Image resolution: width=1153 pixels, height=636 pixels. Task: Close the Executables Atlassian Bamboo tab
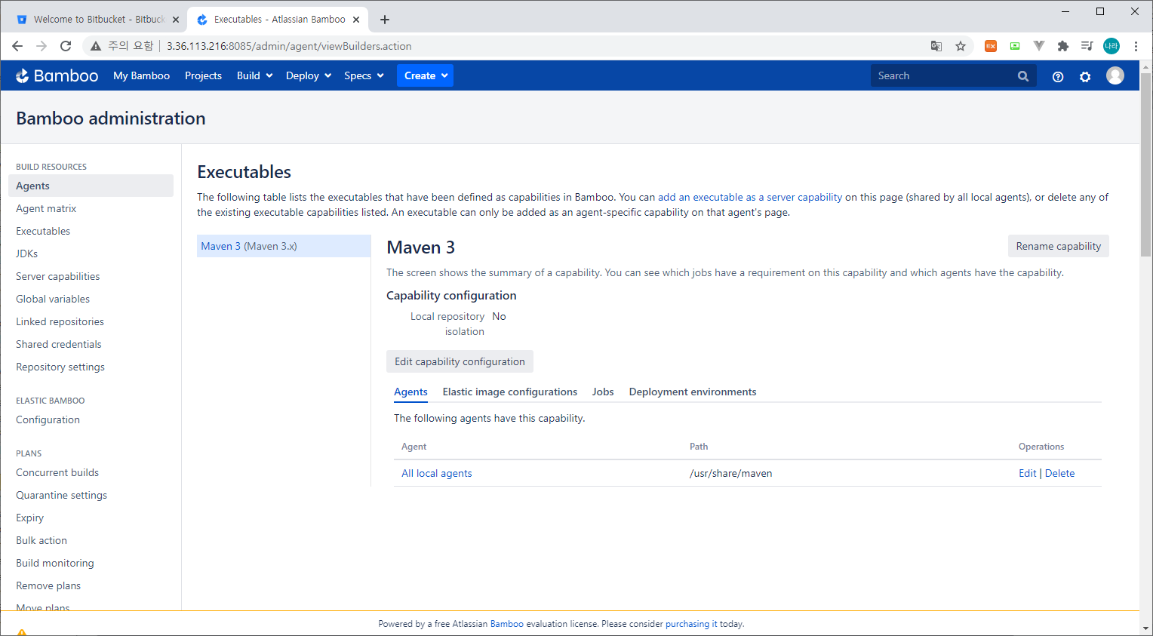point(356,20)
